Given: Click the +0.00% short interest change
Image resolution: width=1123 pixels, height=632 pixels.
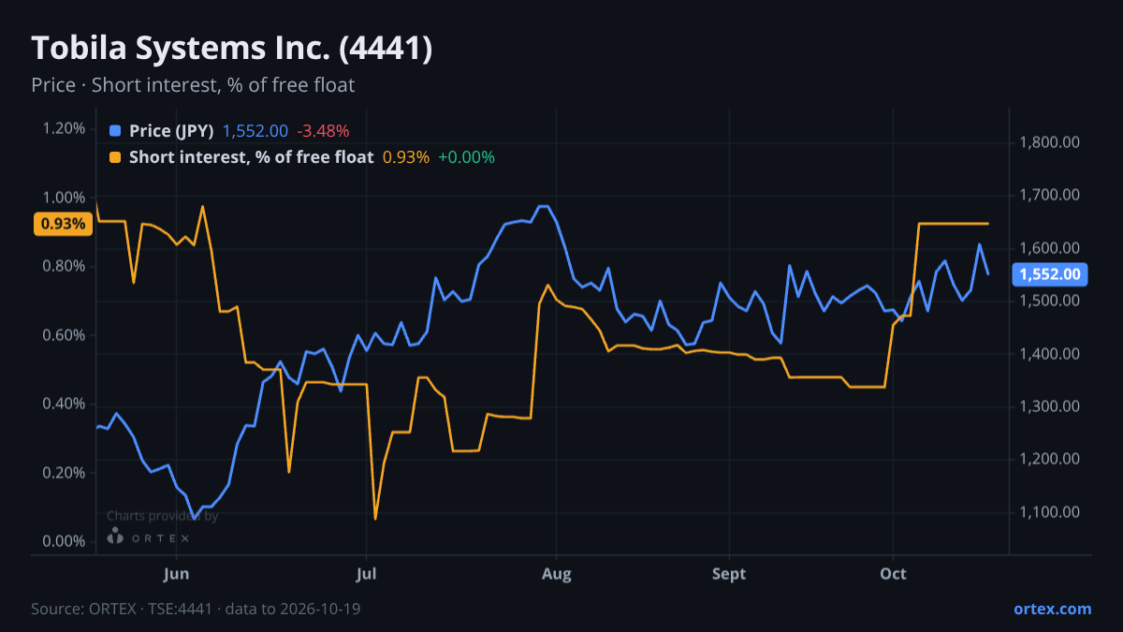Looking at the screenshot, I should click(x=466, y=157).
